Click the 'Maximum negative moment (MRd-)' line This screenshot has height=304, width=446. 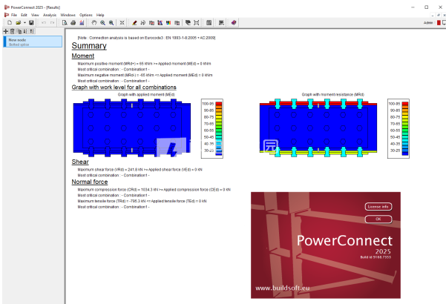tap(145, 76)
